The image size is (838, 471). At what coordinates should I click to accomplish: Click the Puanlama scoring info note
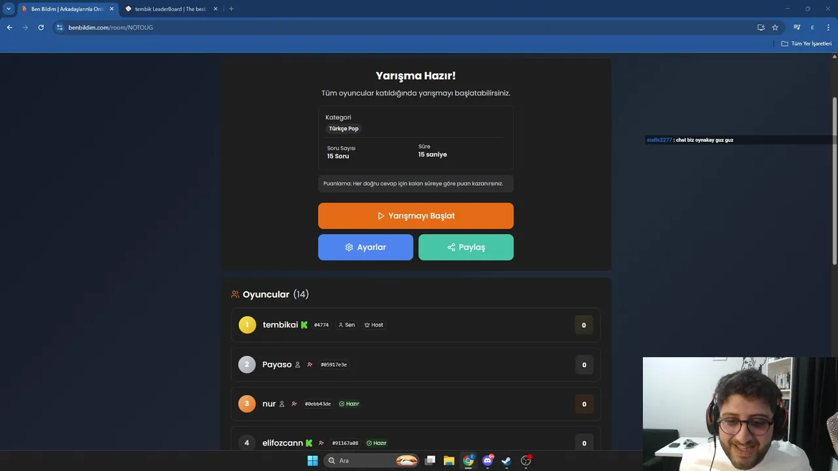tap(416, 183)
